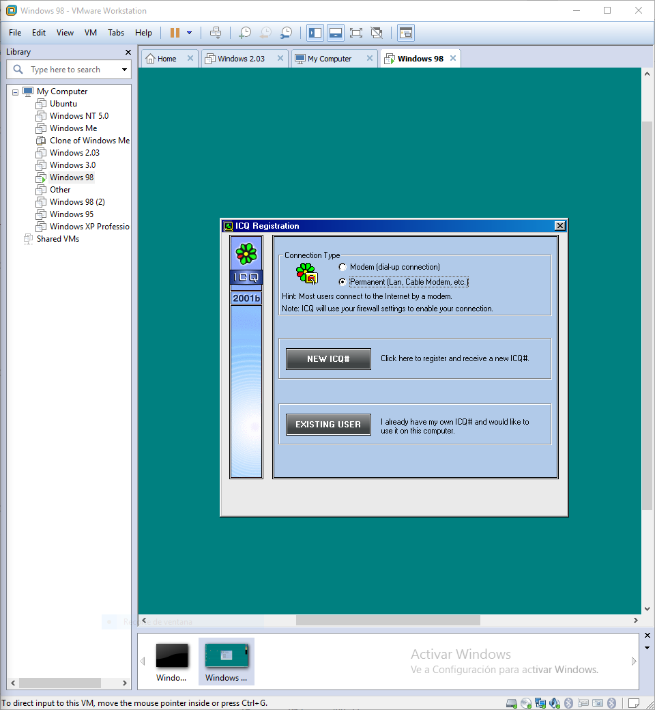Select Windows 98 (2) in library

tap(77, 202)
